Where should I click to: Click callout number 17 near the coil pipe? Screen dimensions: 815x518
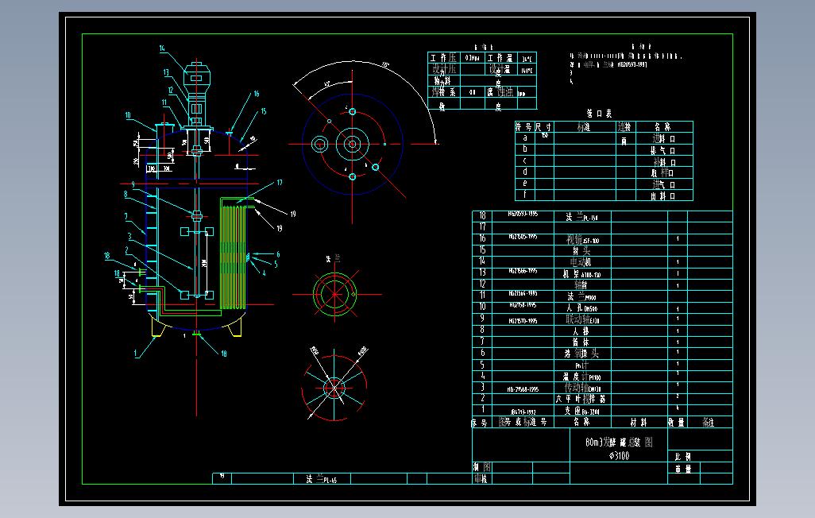coord(279,183)
